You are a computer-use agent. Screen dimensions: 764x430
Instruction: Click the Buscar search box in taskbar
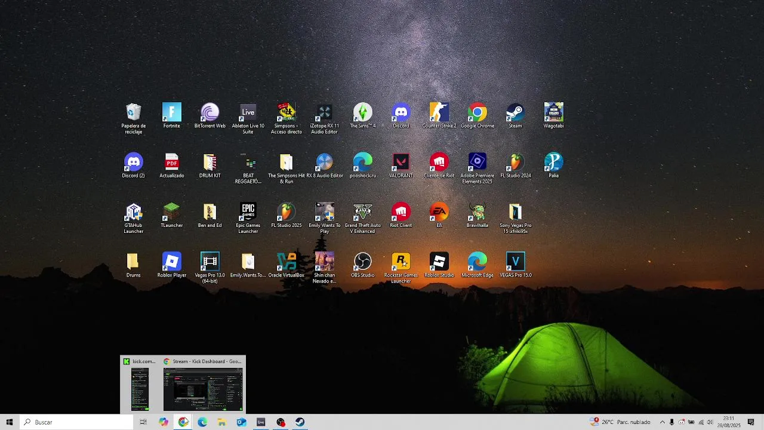click(76, 422)
